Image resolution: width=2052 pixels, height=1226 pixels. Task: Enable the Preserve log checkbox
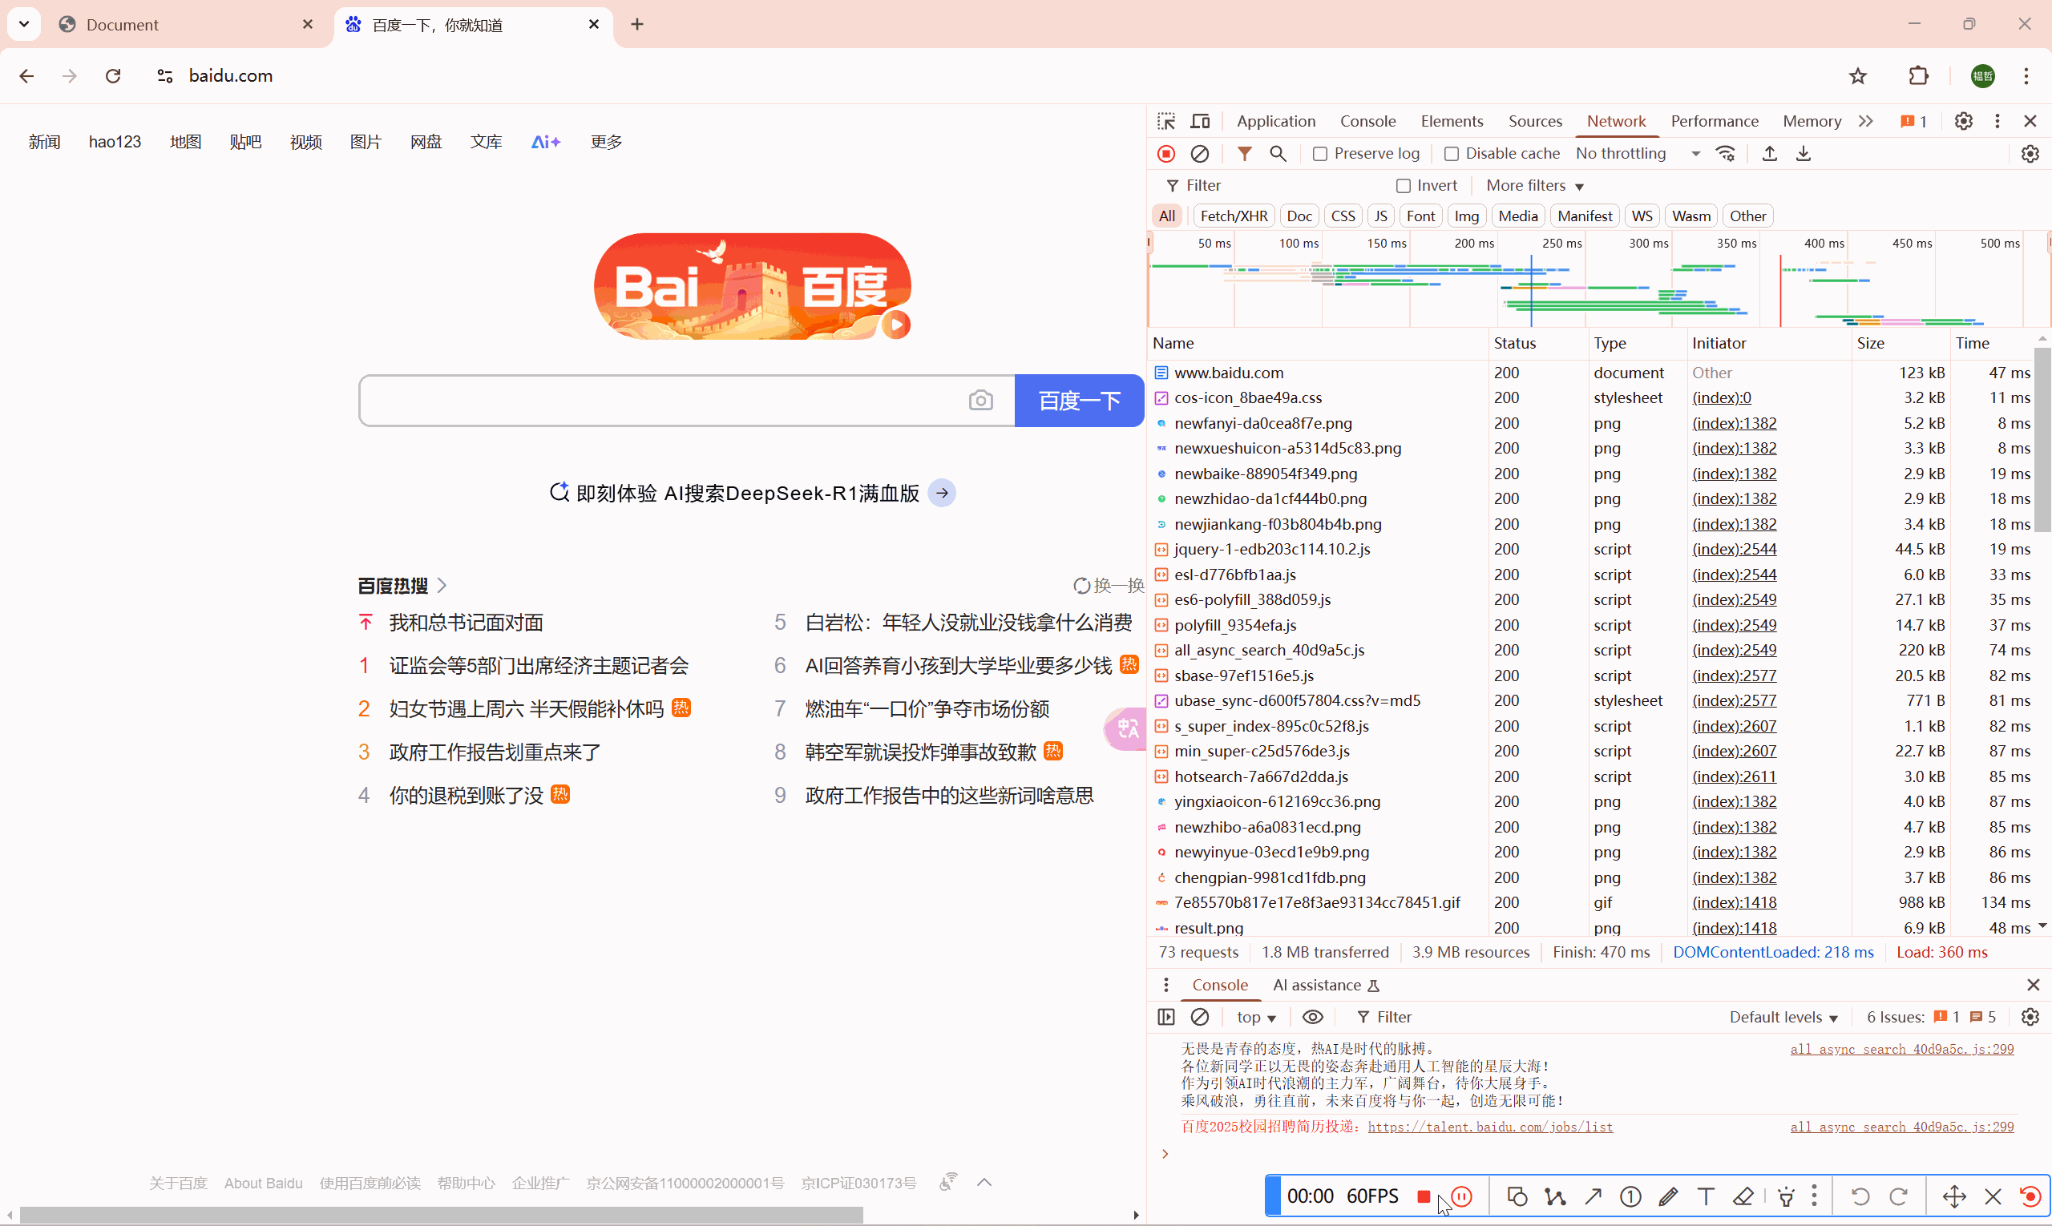tap(1320, 154)
